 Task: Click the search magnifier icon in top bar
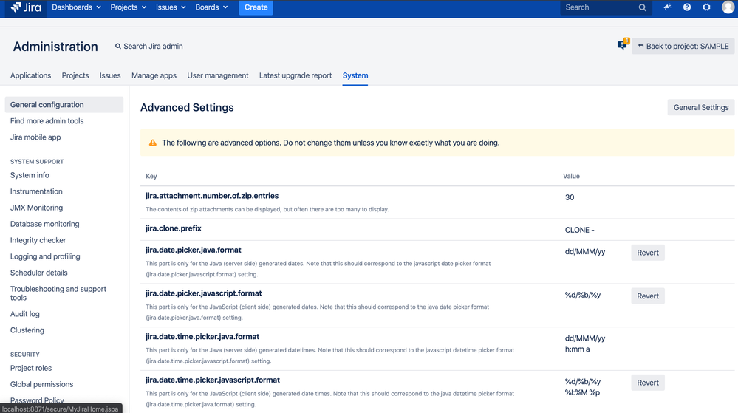[x=643, y=7]
